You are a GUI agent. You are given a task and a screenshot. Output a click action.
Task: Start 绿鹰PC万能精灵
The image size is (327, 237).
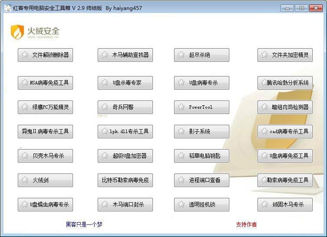coord(45,107)
